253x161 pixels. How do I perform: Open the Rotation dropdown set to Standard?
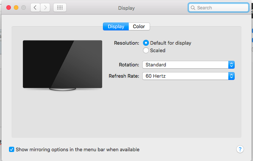point(185,65)
